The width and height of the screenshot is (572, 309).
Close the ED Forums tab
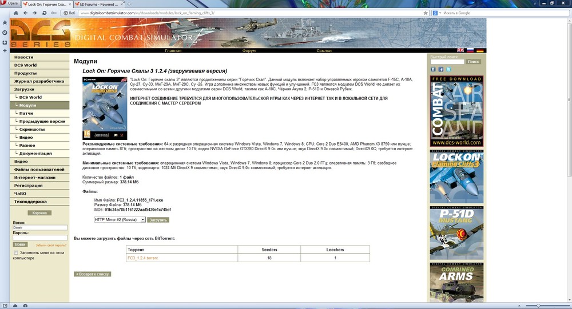tap(121, 5)
